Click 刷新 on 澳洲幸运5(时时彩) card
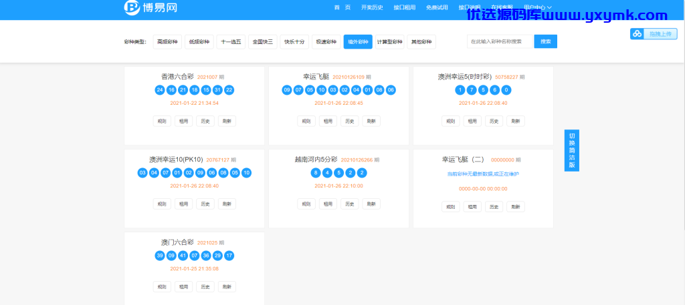The image size is (685, 305). coord(516,121)
